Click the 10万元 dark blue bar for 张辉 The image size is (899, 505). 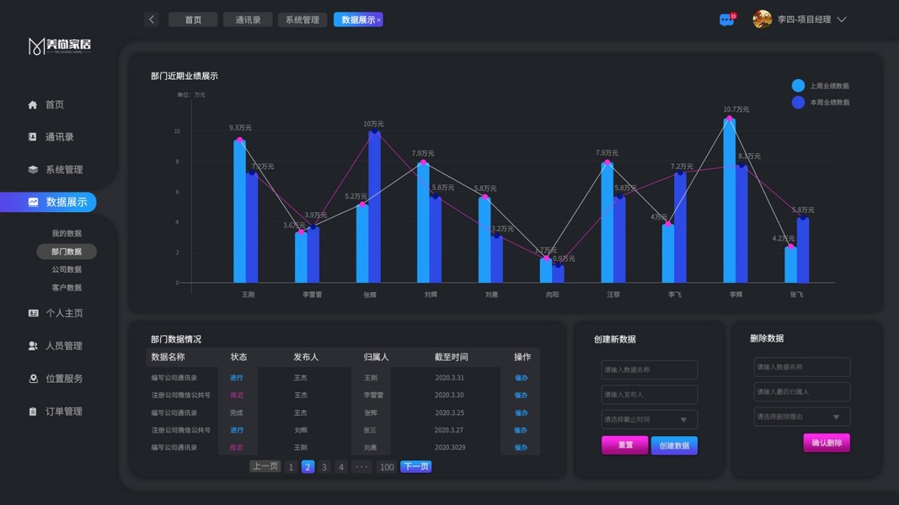[374, 207]
